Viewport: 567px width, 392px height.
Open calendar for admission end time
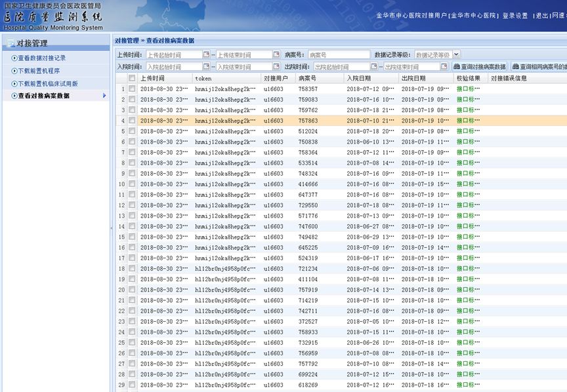277,66
